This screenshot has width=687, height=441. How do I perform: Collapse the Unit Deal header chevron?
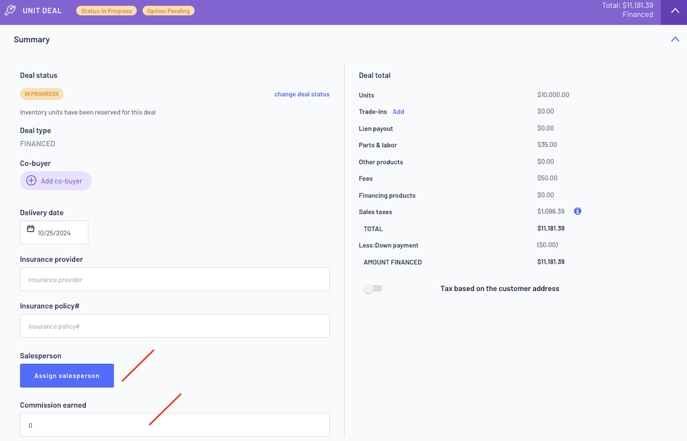click(x=674, y=12)
